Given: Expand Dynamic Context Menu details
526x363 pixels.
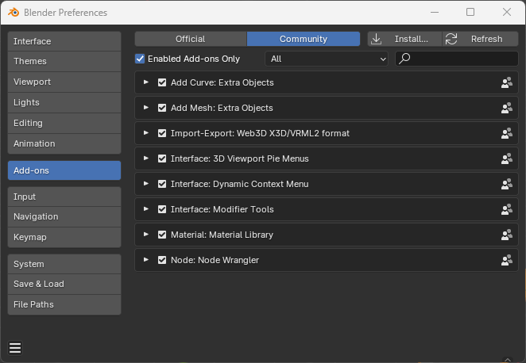Looking at the screenshot, I should (x=146, y=184).
